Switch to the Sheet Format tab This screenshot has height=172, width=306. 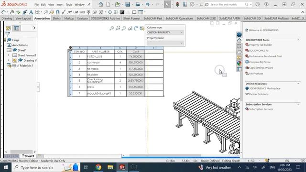(x=132, y=18)
